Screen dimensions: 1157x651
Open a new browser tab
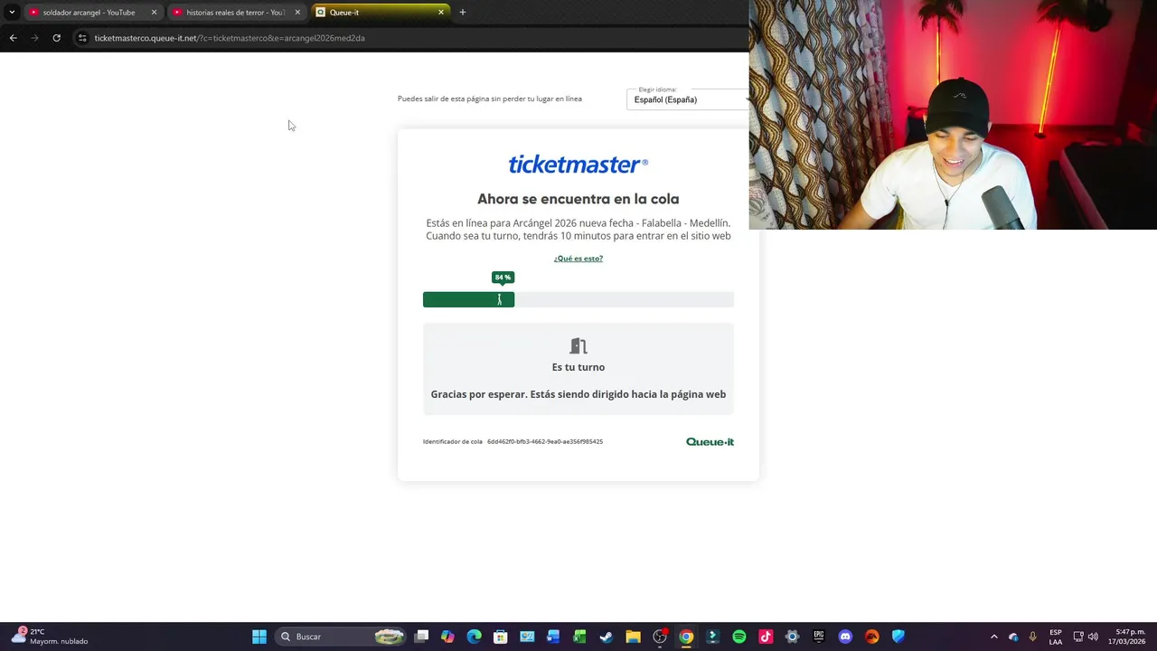463,13
